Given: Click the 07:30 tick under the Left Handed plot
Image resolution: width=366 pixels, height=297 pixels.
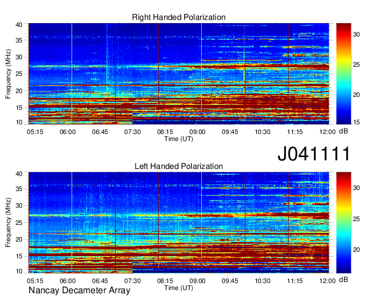Looking at the screenshot, I should pos(132,281).
